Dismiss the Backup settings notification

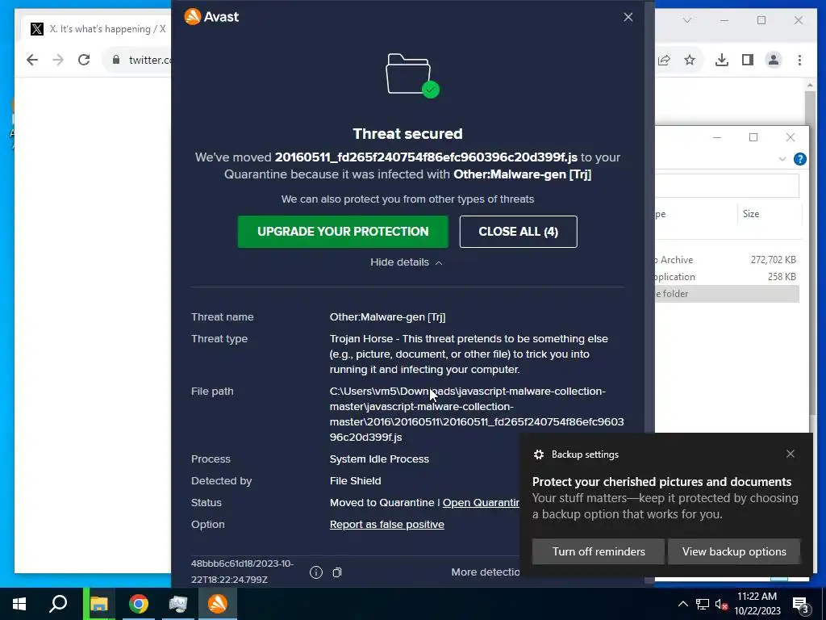[x=791, y=454]
